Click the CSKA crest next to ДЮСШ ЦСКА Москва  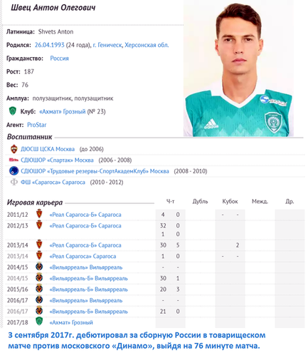coord(14,149)
